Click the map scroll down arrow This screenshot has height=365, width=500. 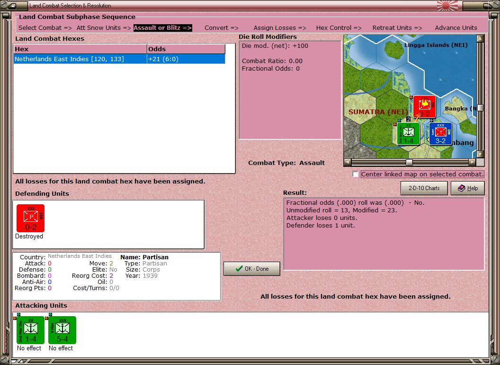click(x=480, y=154)
